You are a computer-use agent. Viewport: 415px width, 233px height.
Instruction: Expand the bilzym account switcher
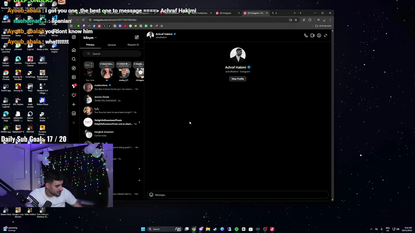pyautogui.click(x=90, y=38)
